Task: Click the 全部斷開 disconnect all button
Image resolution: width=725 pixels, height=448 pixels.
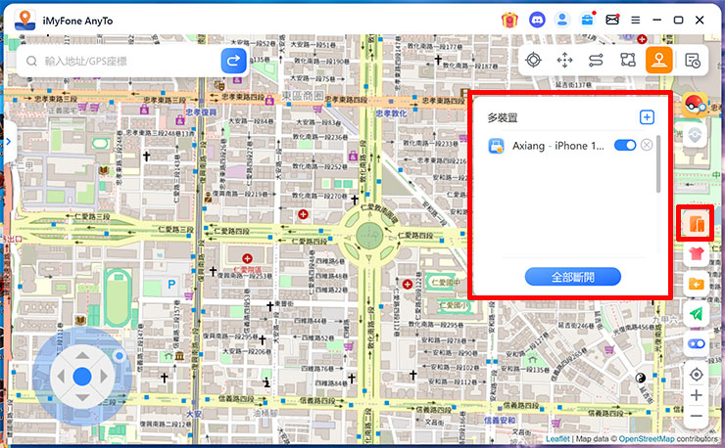Action: point(572,277)
